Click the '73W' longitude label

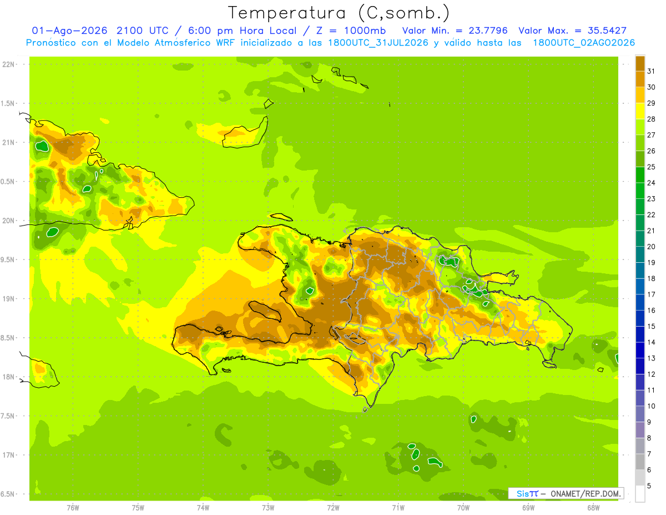pyautogui.click(x=268, y=507)
